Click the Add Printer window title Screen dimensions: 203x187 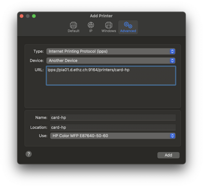point(101,16)
